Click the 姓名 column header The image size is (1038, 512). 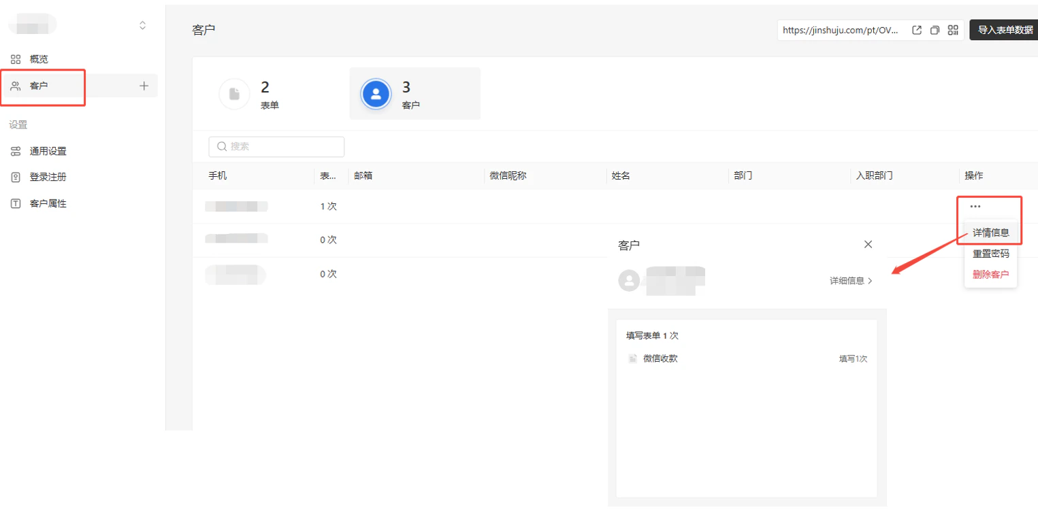tap(621, 175)
